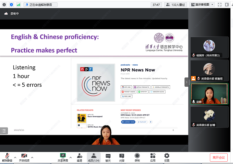The width and height of the screenshot is (233, 164).
Task: Click the 录制 record icon
Action: (137, 156)
